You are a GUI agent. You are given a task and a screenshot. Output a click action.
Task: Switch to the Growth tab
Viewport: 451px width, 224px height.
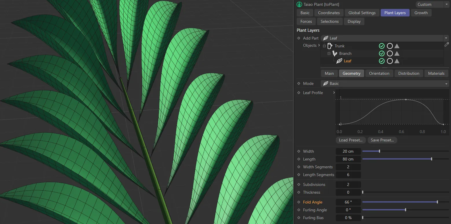421,12
